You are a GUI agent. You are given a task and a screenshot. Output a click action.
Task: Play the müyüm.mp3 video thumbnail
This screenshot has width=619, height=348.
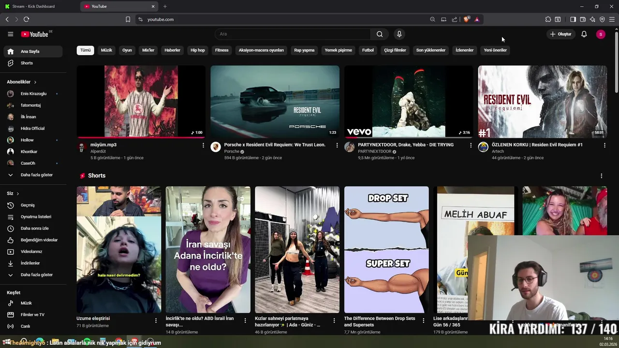(x=141, y=101)
